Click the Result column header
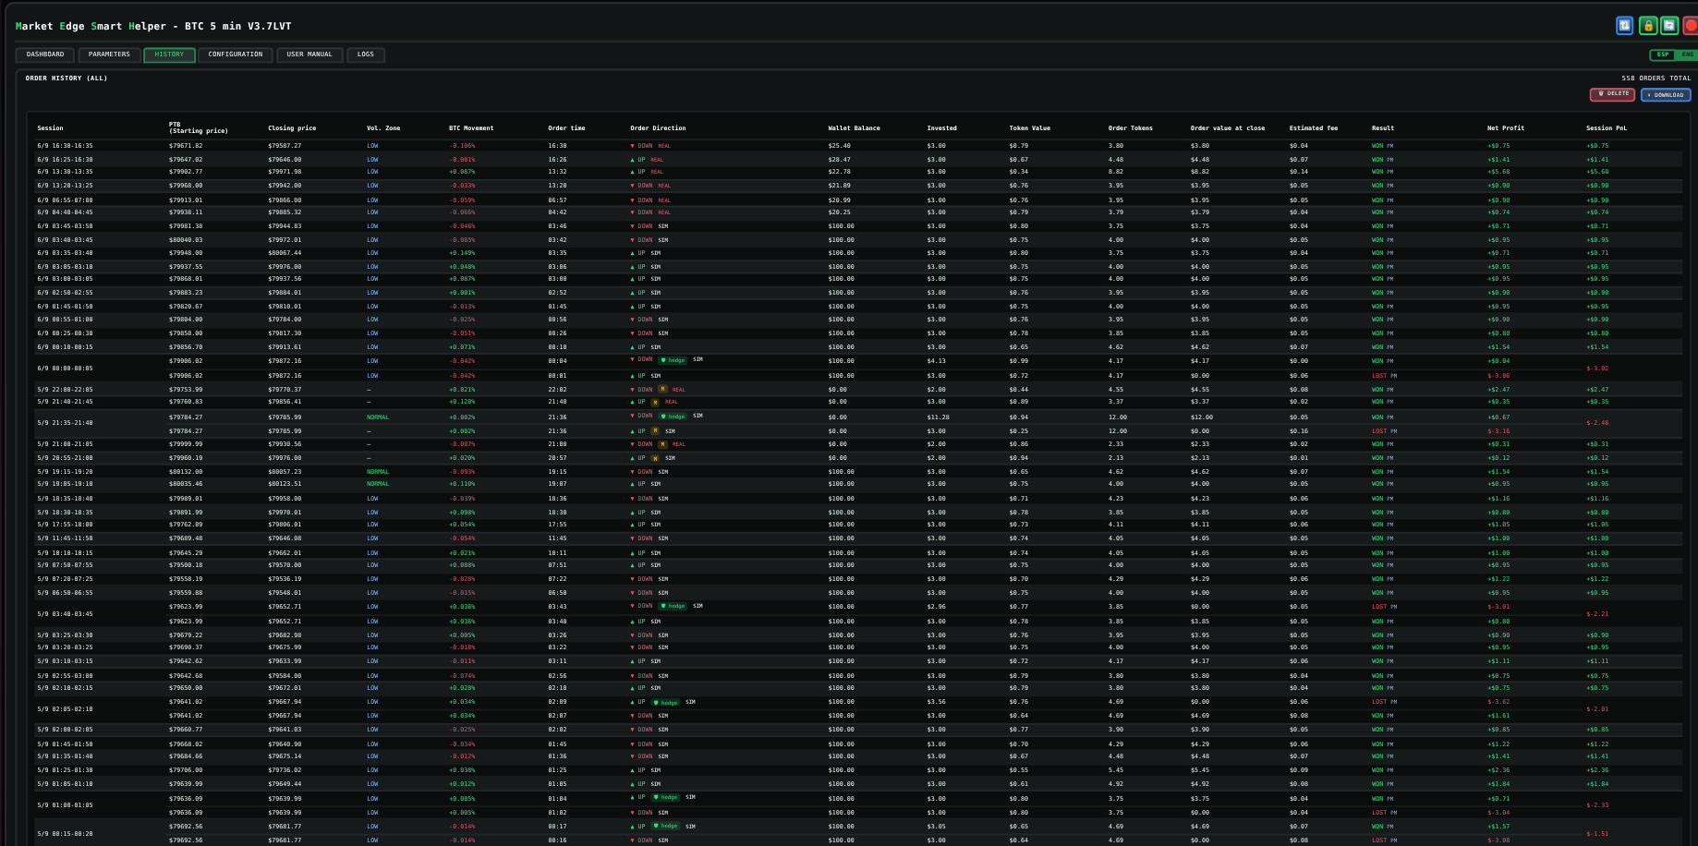 [1383, 128]
